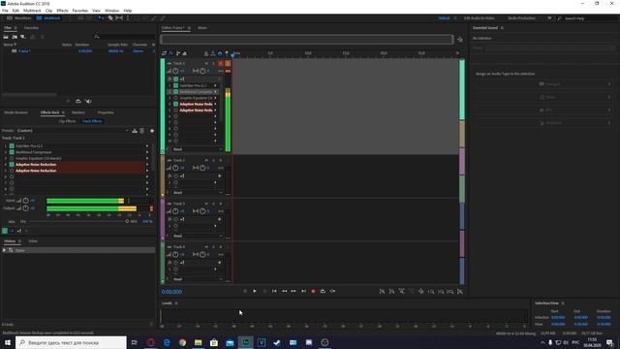Open the Favorites menu
This screenshot has width=620, height=349.
[79, 11]
